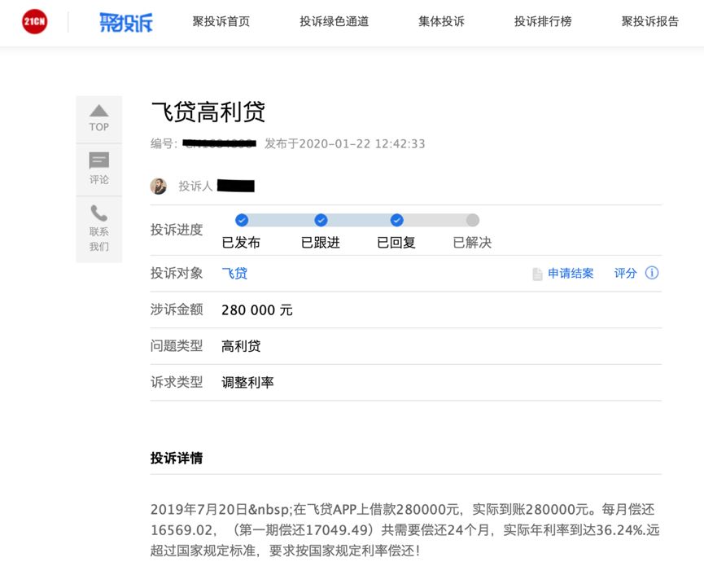
Task: Click the 投诉人 label
Action: 195,186
